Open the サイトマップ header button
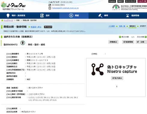The width and height of the screenshot is (147, 114). click(130, 1)
